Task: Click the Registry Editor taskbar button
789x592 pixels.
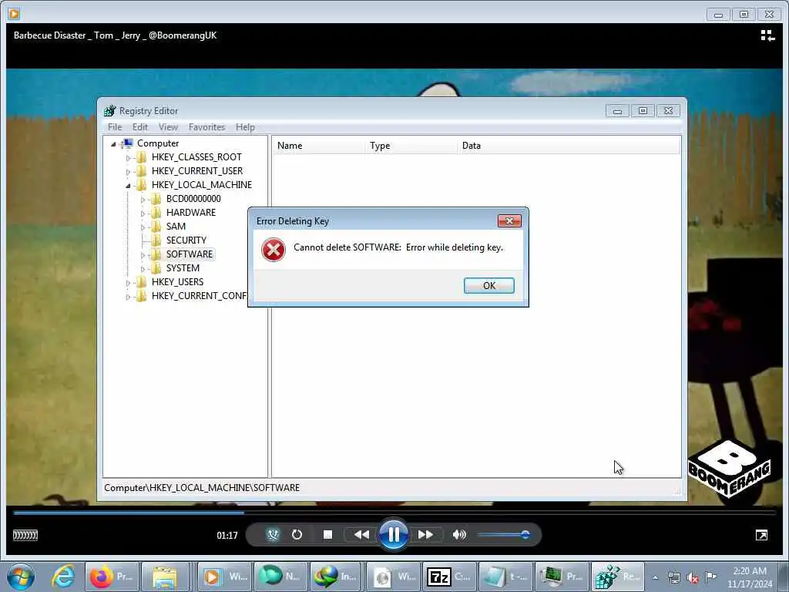Action: point(617,577)
